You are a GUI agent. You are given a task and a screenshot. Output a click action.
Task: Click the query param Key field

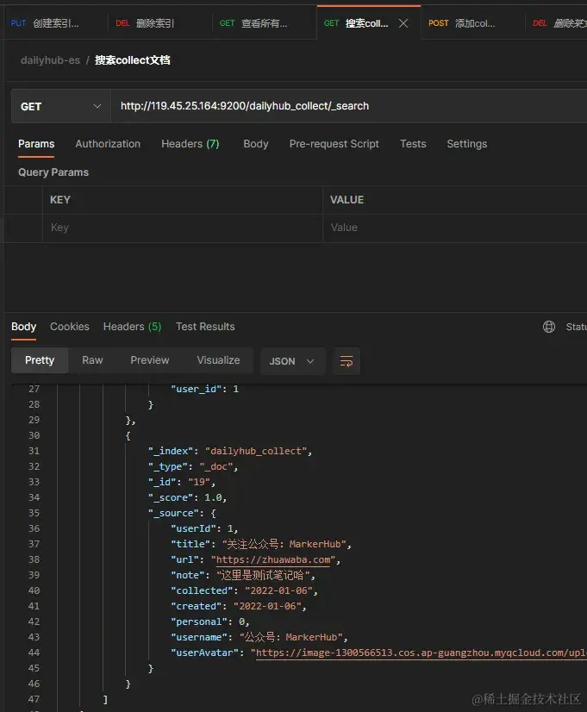point(183,228)
